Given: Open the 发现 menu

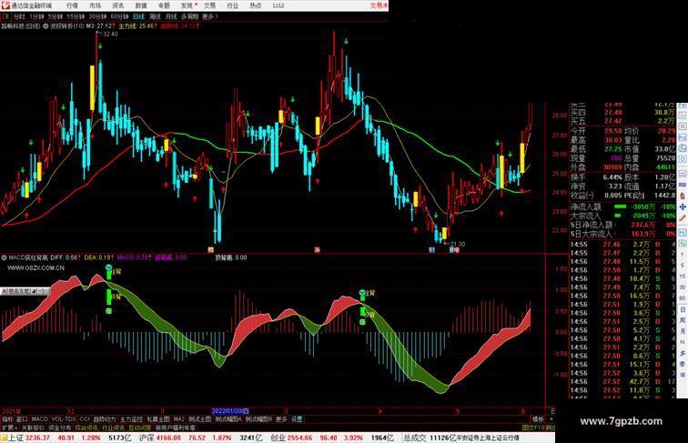Looking at the screenshot, I should [187, 5].
